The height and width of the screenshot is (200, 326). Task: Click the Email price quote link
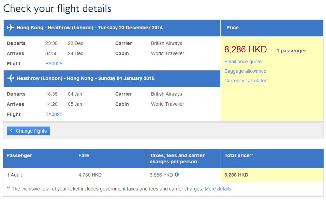pos(243,62)
